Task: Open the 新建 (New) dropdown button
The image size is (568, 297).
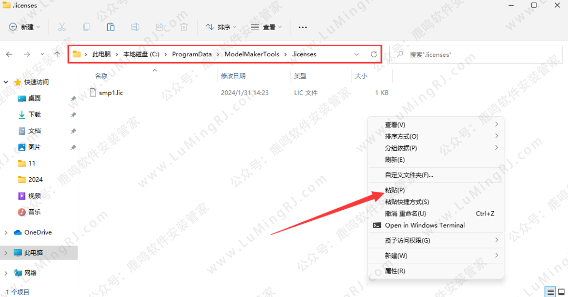Action: 25,27
